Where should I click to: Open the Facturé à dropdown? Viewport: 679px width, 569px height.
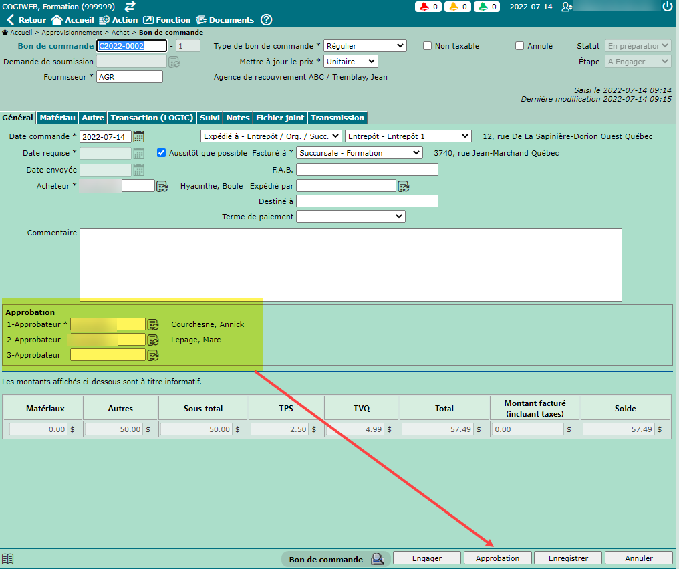(360, 153)
